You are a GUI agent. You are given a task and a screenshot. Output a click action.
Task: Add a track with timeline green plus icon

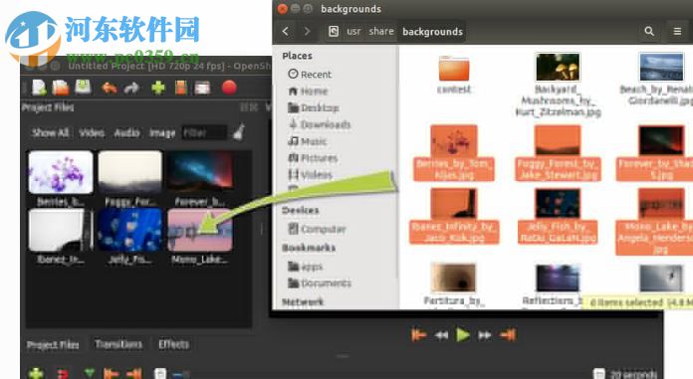(x=36, y=374)
